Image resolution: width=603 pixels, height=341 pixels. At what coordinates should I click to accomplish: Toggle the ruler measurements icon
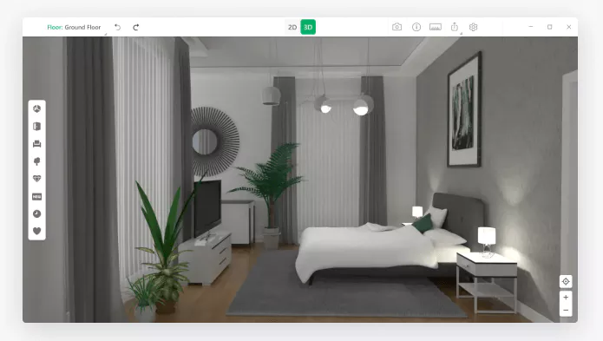point(436,27)
